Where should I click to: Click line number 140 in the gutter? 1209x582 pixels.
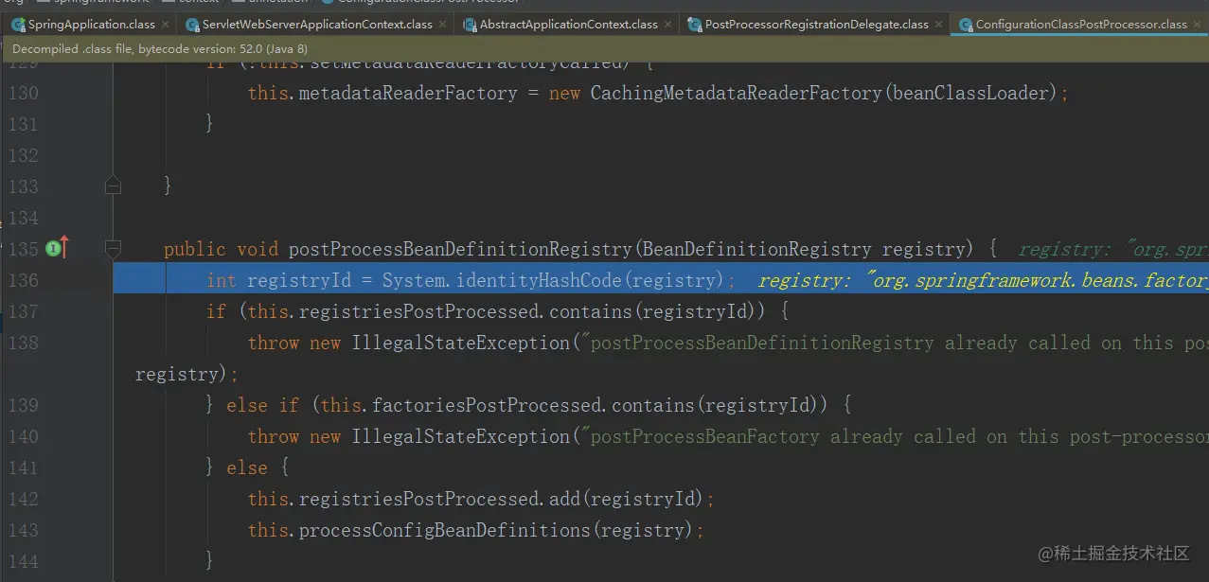[x=24, y=436]
